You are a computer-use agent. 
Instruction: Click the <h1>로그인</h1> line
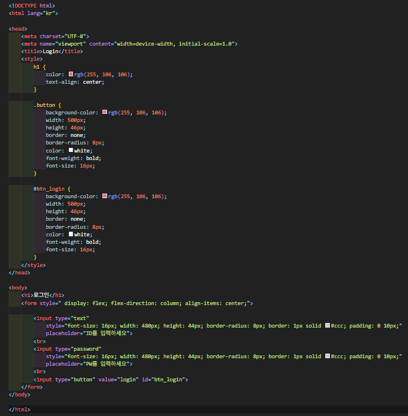(43, 295)
